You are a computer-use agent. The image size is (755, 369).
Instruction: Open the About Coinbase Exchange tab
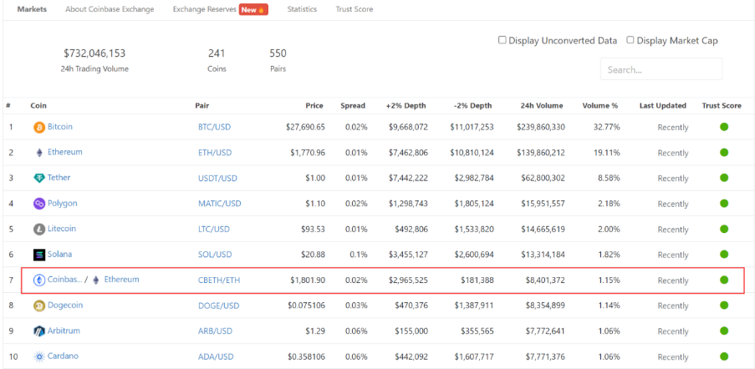click(110, 9)
